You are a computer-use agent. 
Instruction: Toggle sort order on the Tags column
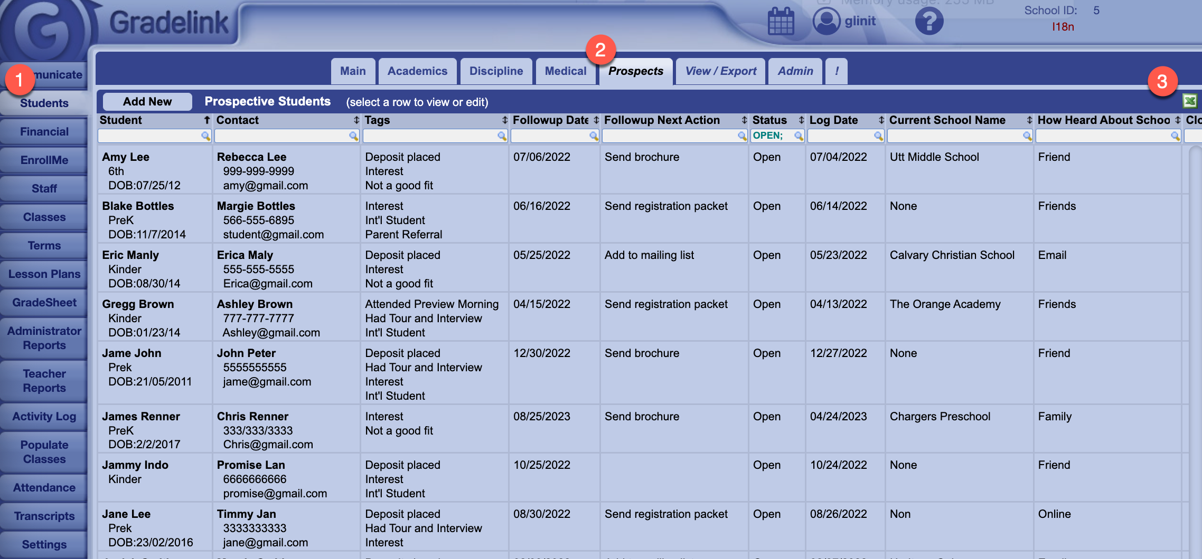point(504,120)
